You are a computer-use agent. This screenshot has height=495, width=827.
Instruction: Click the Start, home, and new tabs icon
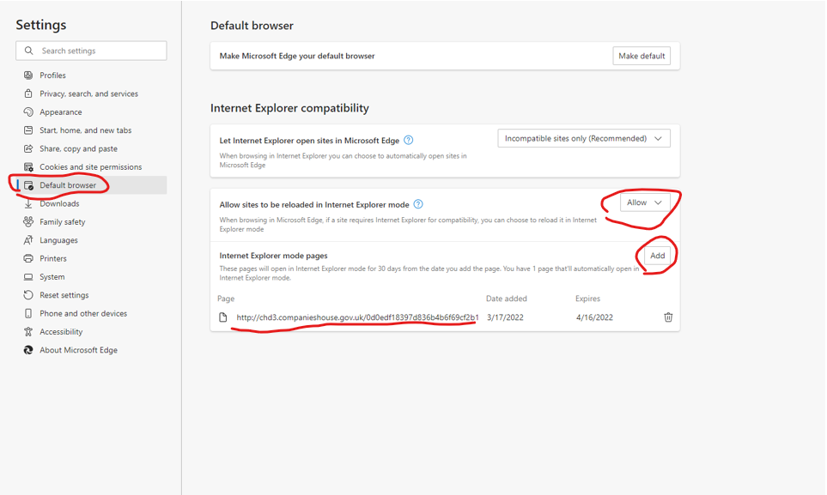point(28,130)
